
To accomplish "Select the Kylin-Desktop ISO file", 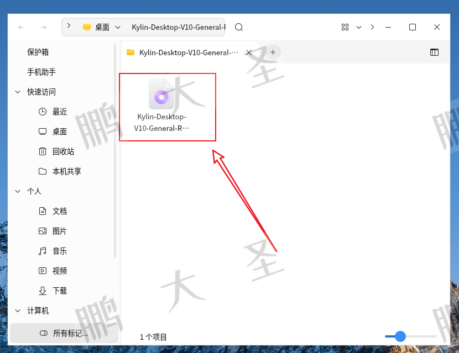I will click(161, 106).
